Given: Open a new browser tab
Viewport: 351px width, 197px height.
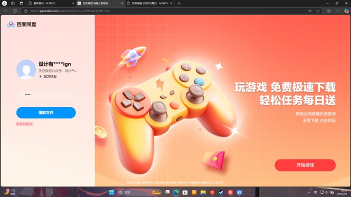Looking at the screenshot, I should coord(179,3).
